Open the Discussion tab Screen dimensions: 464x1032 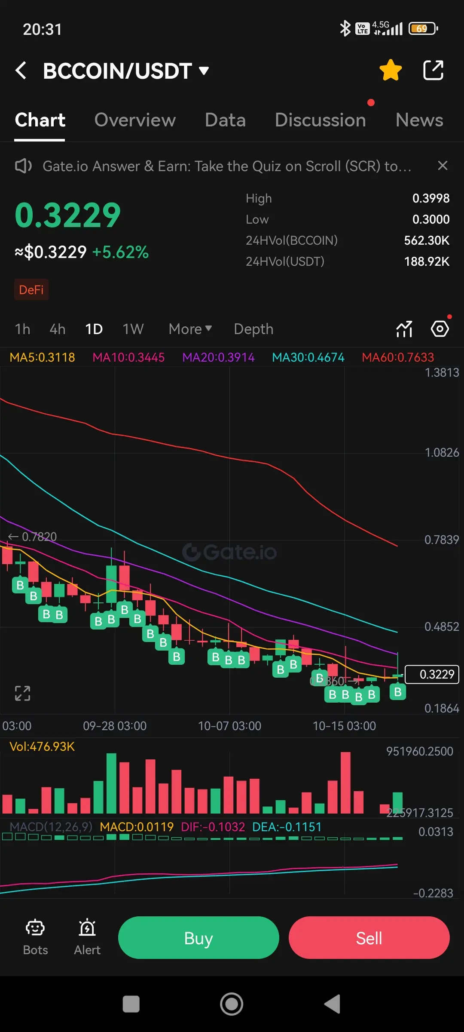coord(321,120)
